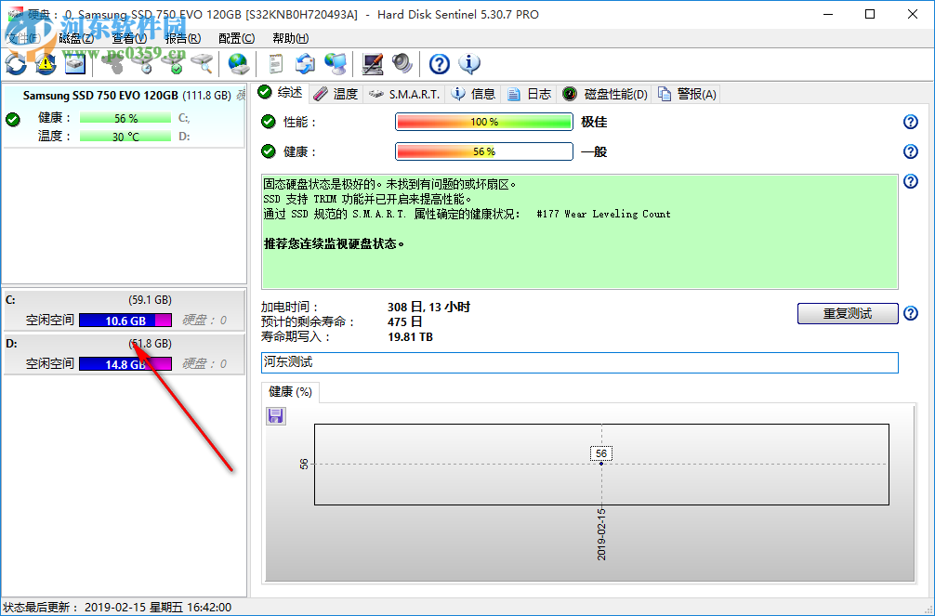This screenshot has width=935, height=616.
Task: Open the 配置(C) menu
Action: (x=236, y=38)
